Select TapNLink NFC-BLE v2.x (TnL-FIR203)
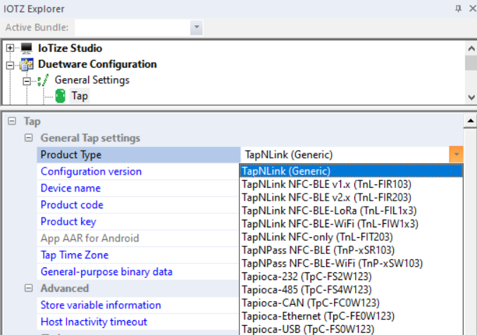This screenshot has height=335, width=477. point(351,197)
